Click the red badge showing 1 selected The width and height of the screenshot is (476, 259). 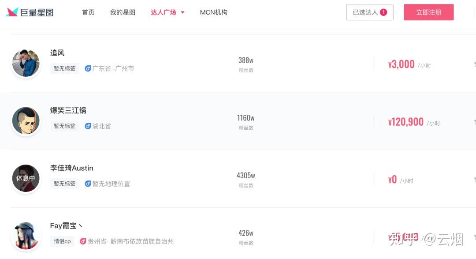tap(383, 12)
